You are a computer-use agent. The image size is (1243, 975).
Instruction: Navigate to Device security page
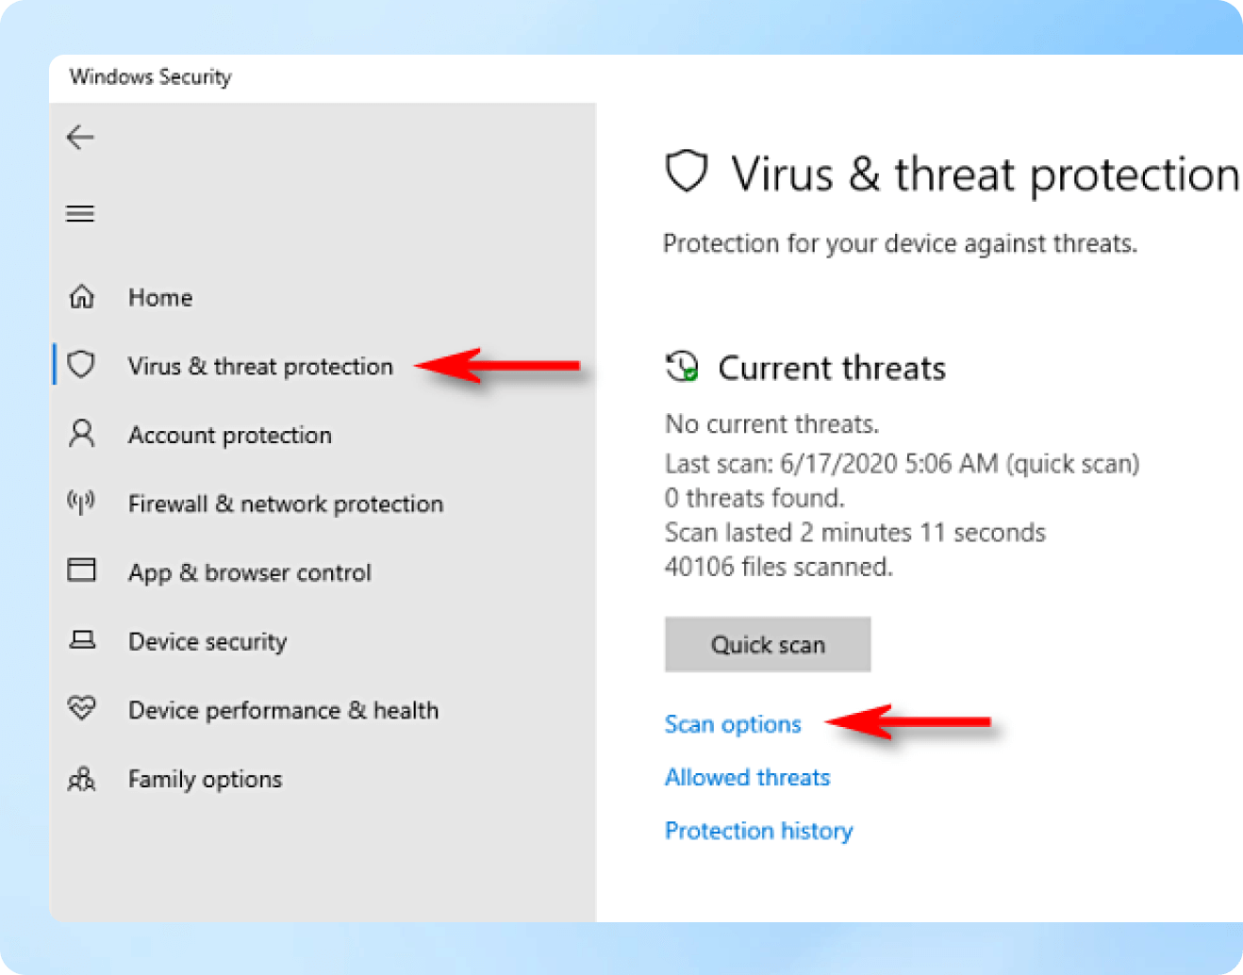click(x=207, y=641)
